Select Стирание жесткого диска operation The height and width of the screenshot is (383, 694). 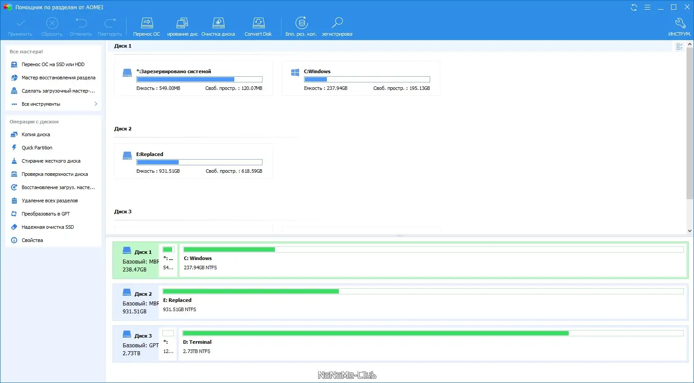click(x=54, y=161)
